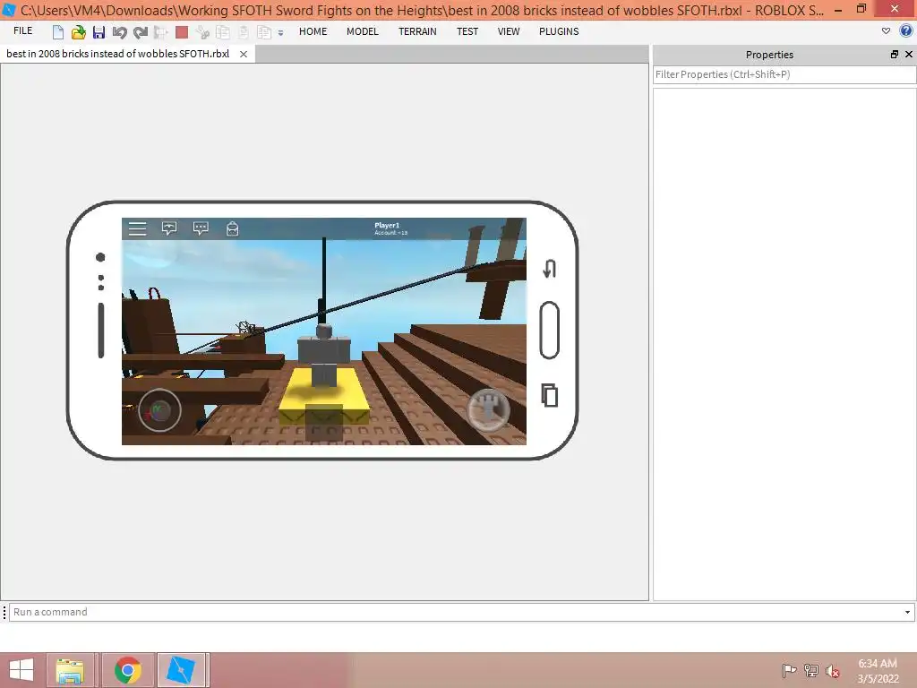Tap the jump button in the game view
The image size is (917, 688).
(488, 410)
